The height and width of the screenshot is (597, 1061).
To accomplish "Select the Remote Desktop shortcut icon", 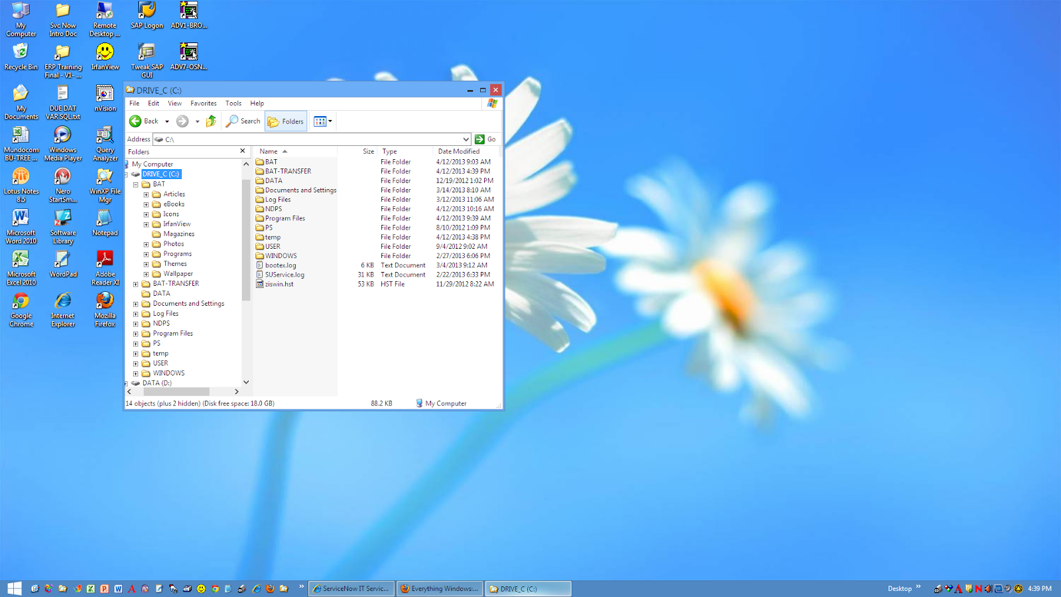I will coord(105,20).
